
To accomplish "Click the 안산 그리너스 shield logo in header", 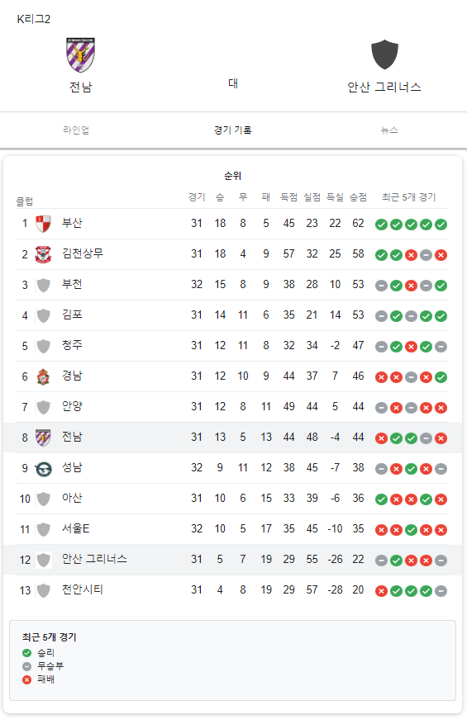I will pyautogui.click(x=384, y=54).
